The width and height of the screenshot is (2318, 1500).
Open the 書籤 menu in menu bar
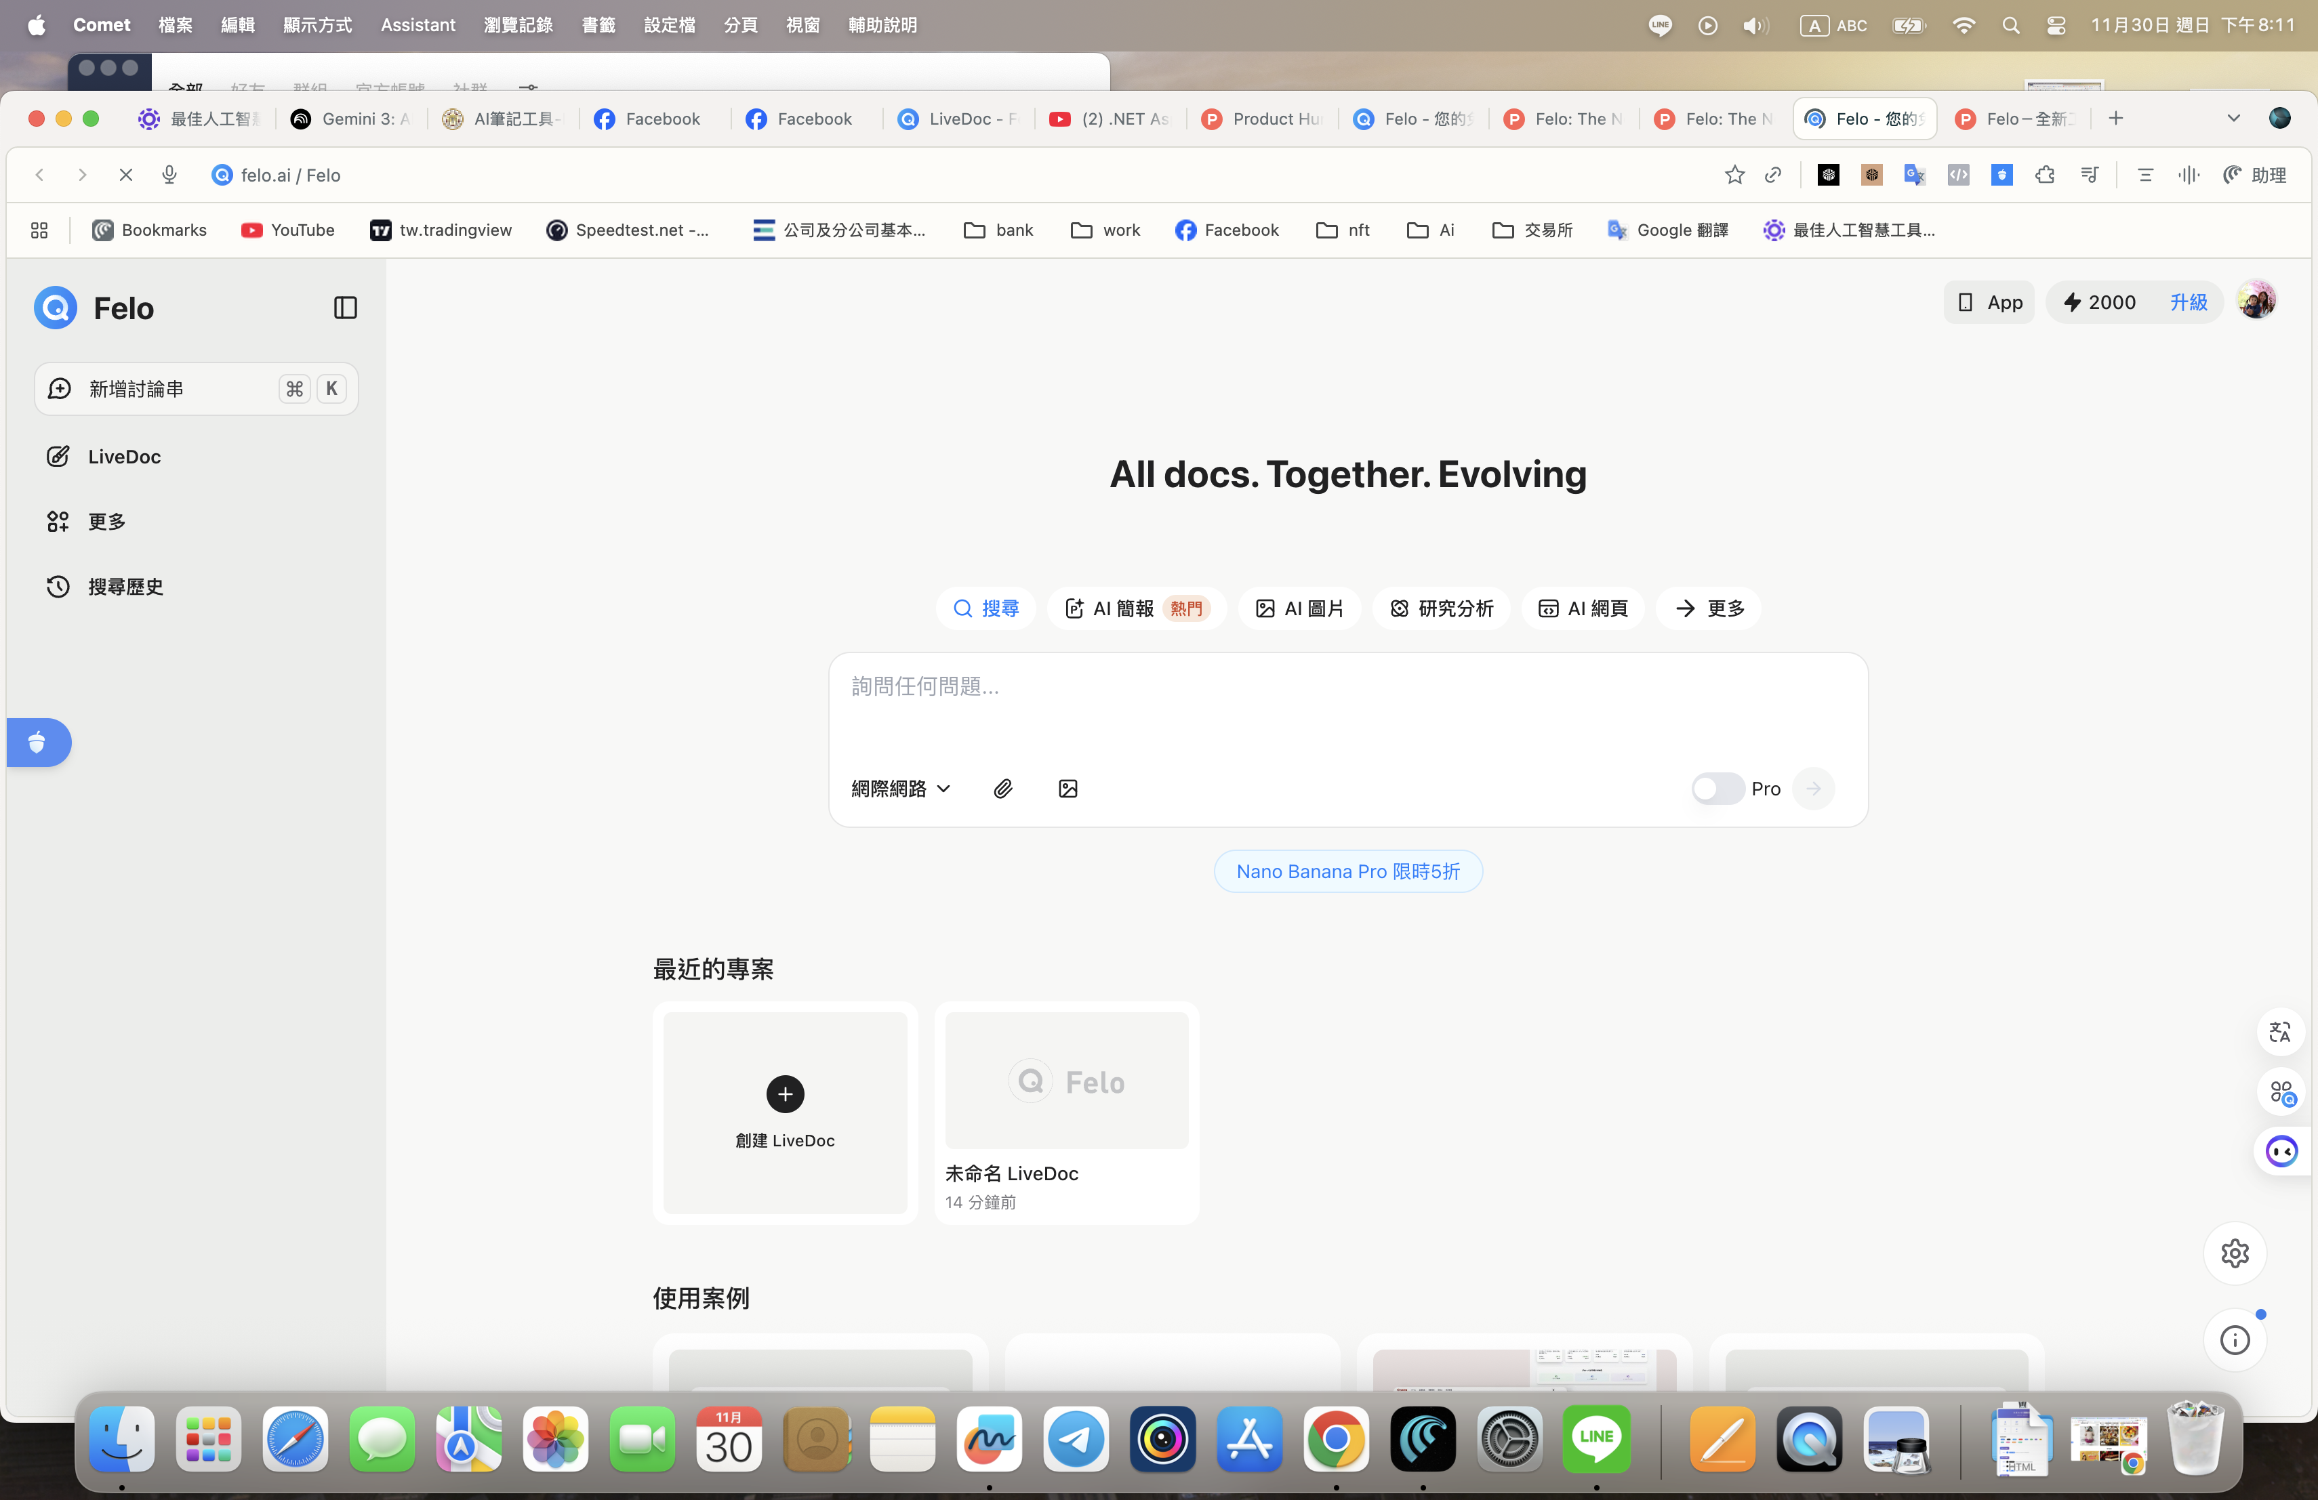[x=598, y=25]
